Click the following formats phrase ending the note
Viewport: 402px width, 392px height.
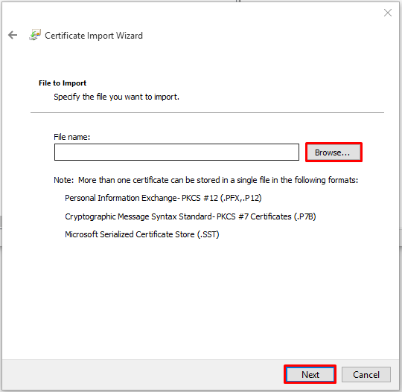tap(326, 180)
